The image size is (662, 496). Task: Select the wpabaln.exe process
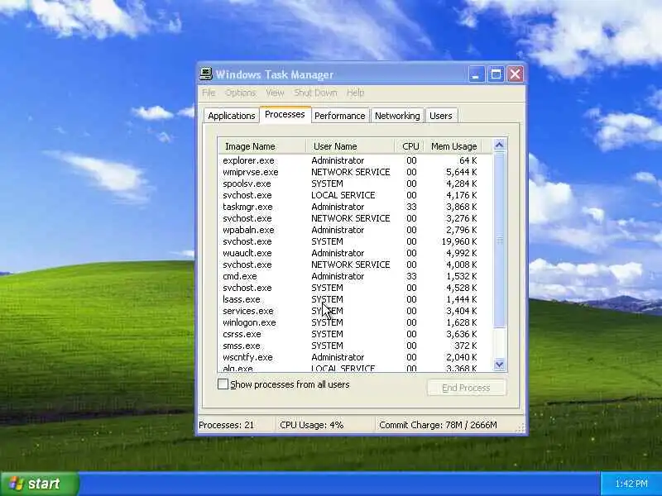pyautogui.click(x=355, y=230)
